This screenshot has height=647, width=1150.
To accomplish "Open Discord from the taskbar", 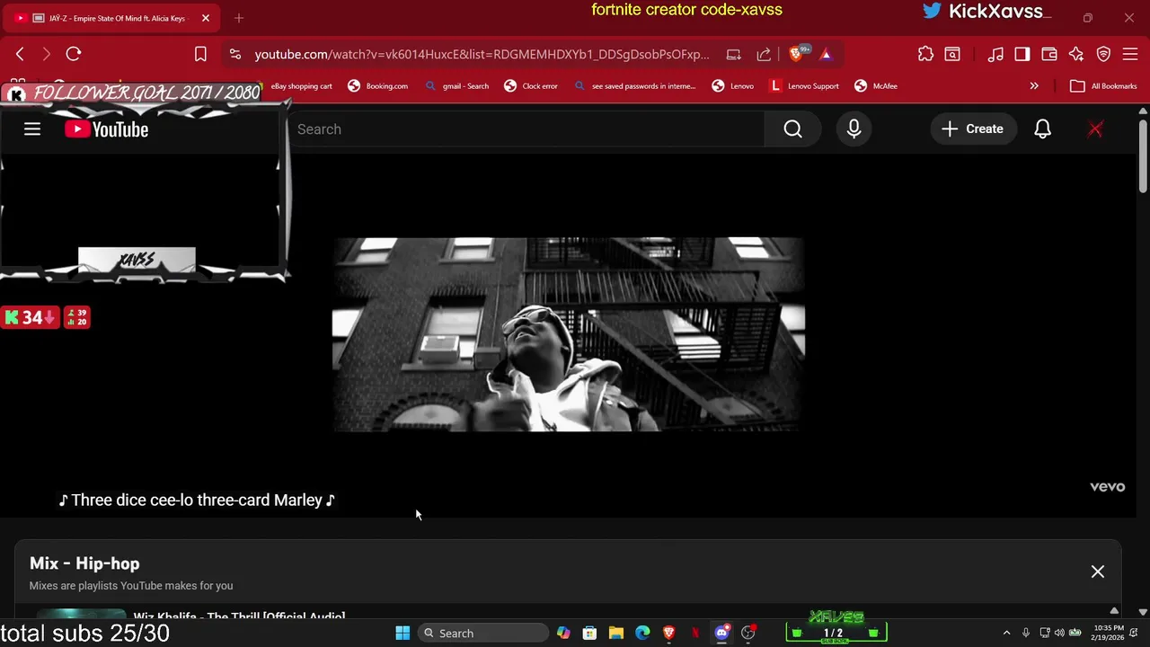I will coord(721,634).
